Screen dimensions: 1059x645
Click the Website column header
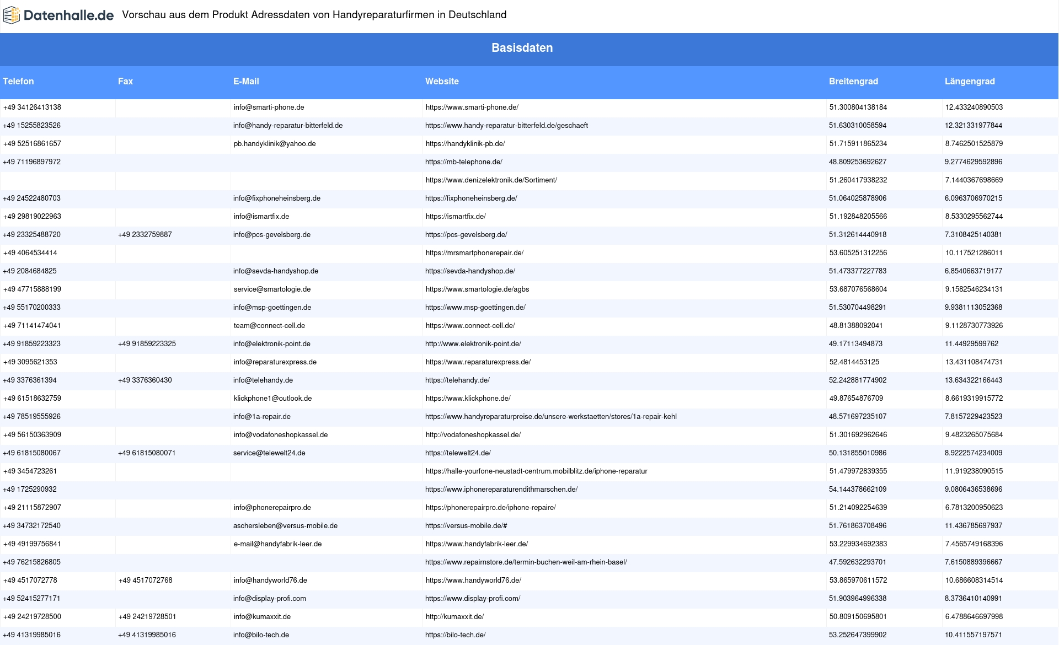pyautogui.click(x=442, y=81)
